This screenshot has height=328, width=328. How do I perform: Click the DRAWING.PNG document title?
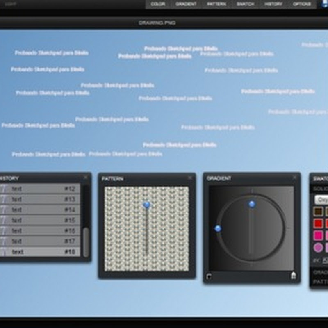point(157,23)
